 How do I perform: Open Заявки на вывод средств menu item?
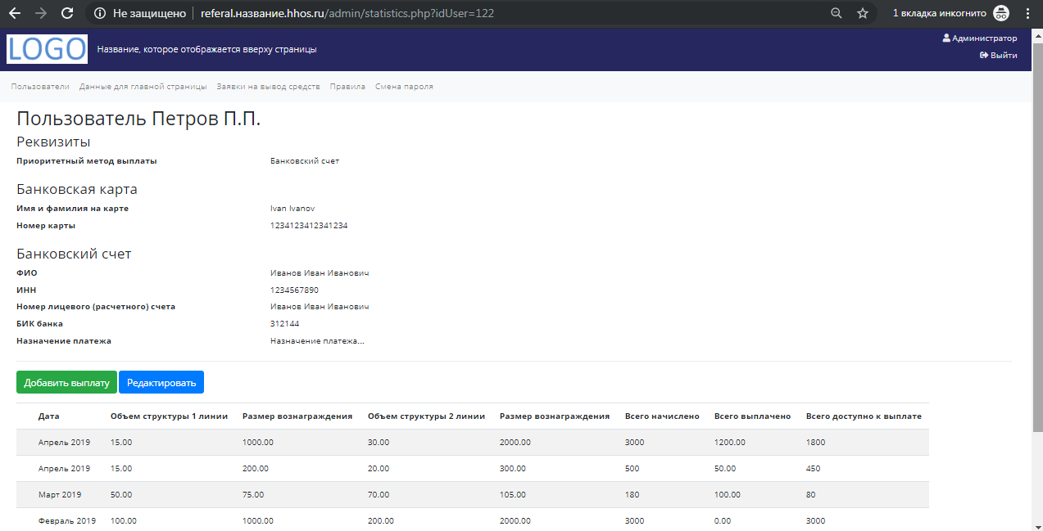click(269, 87)
